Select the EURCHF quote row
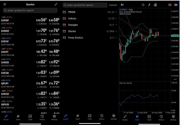This screenshot has width=180, height=125. (x=30, y=42)
